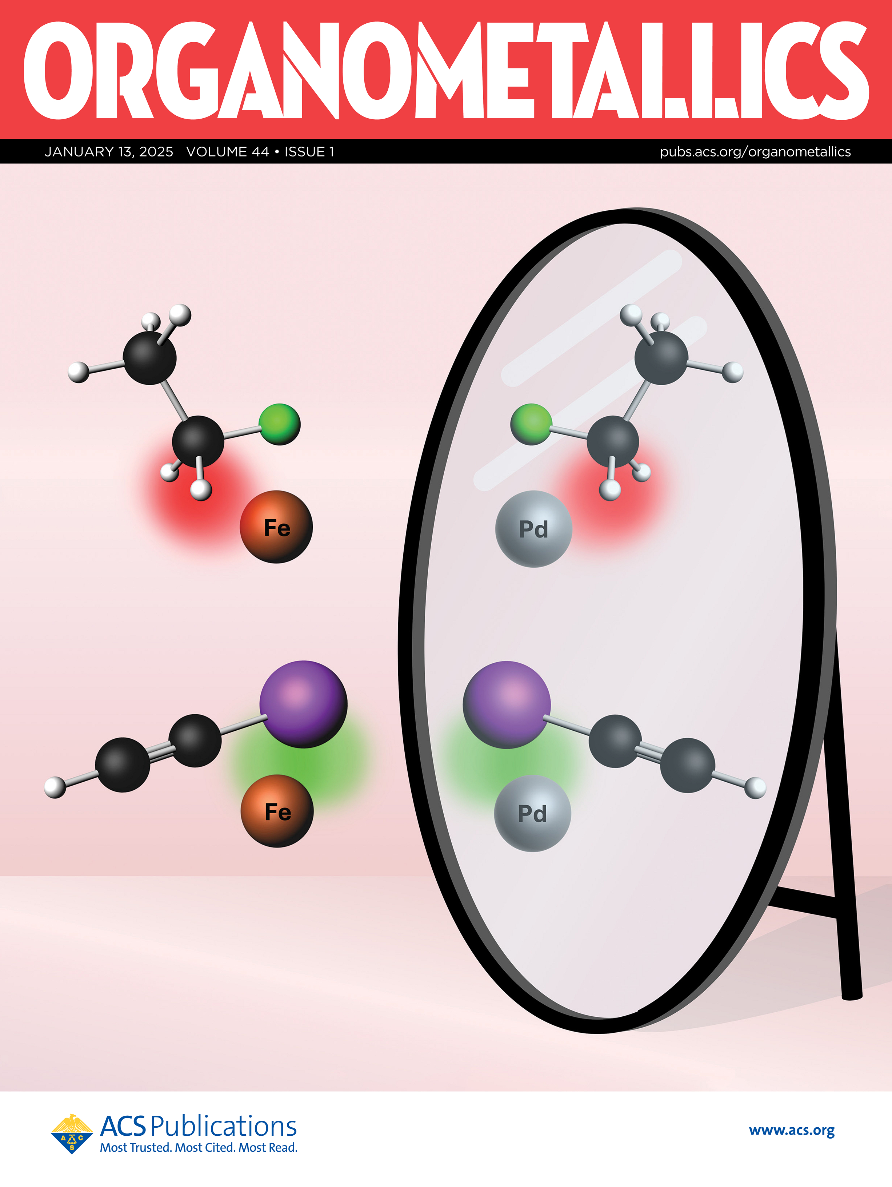This screenshot has width=892, height=1187.
Task: Click the lower Pd sphere in the mirror
Action: pos(533,813)
